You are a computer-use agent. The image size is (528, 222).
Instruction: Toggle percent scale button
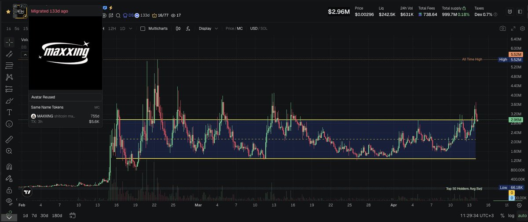pyautogui.click(x=502, y=215)
